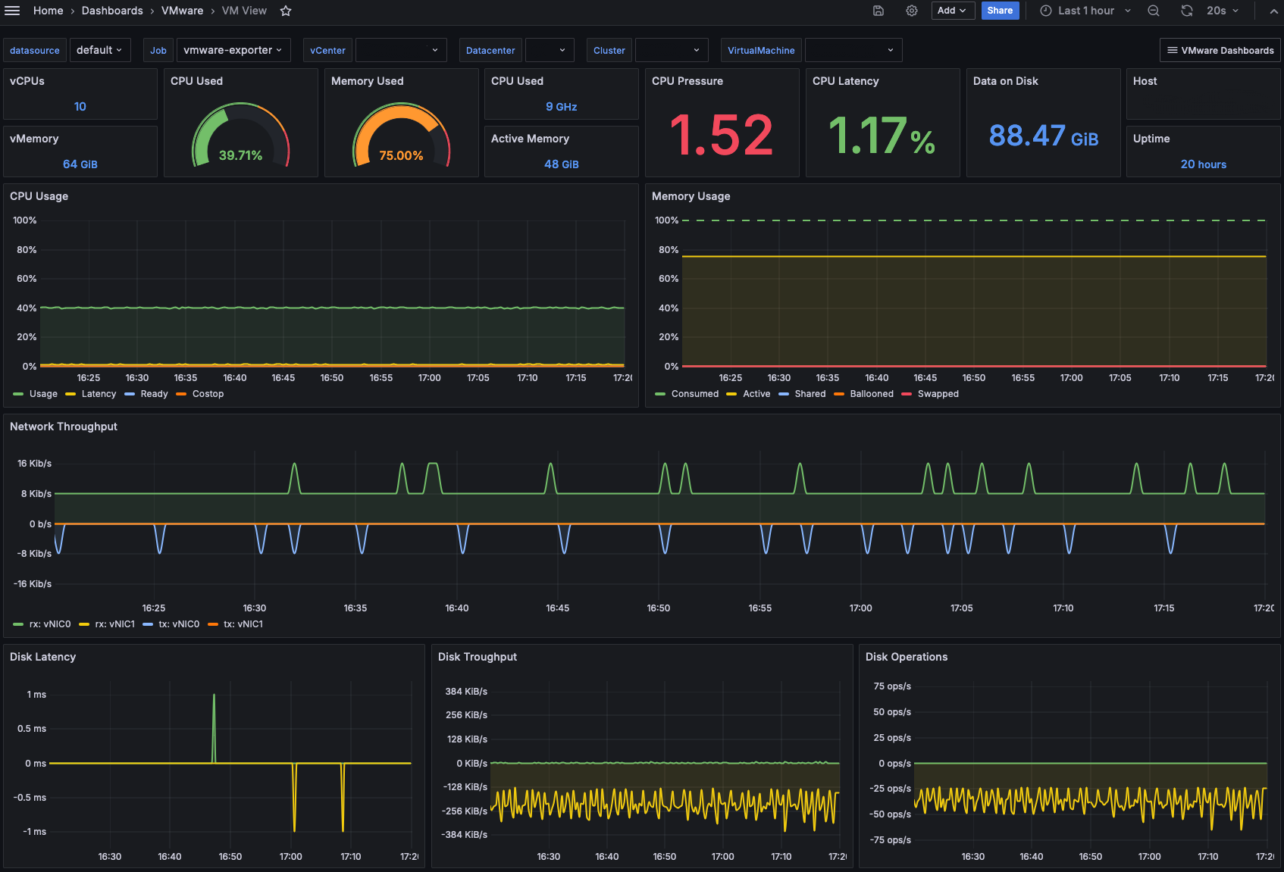Open the hamburger navigation menu
This screenshot has width=1284, height=872.
(12, 11)
